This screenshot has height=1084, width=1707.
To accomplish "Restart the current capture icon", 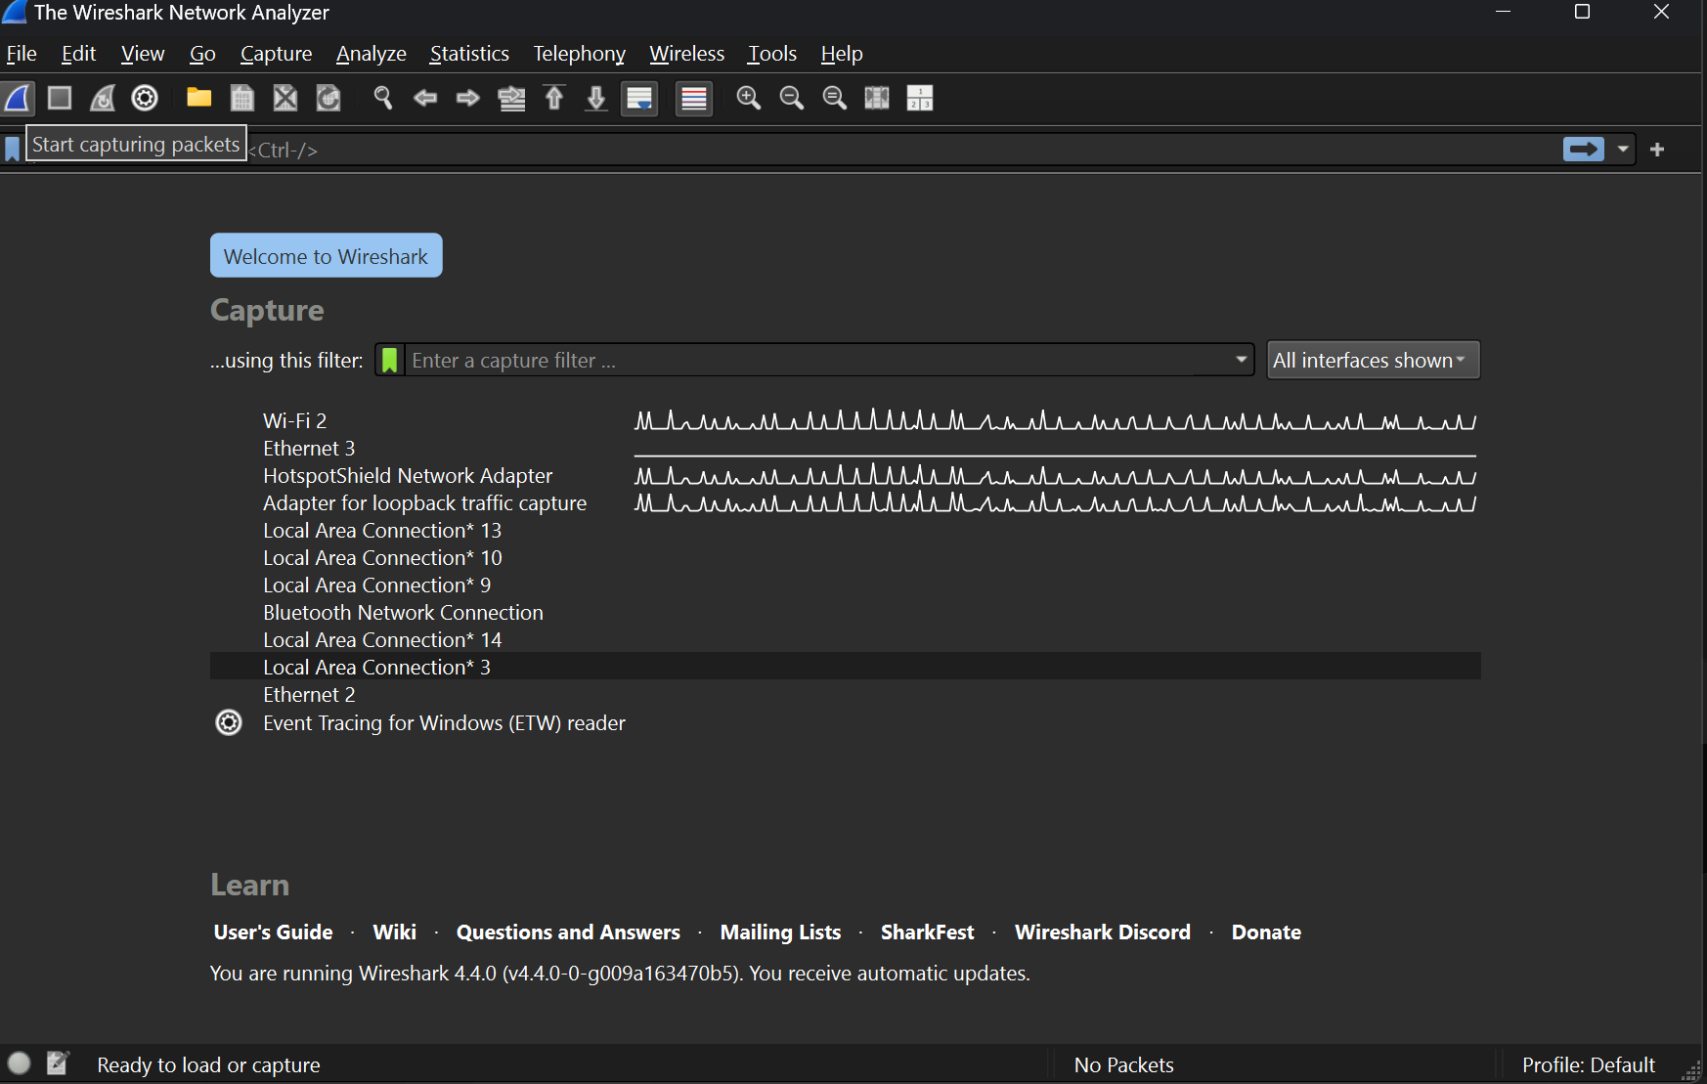I will [103, 98].
